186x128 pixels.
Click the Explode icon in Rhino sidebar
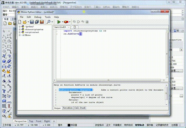(9, 71)
